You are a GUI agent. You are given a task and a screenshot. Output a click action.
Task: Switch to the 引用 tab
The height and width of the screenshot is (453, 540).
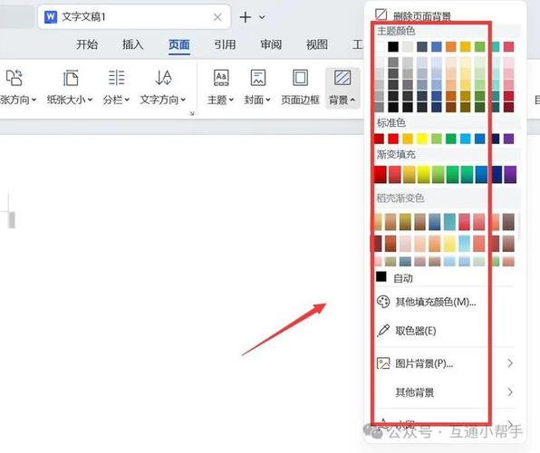tap(225, 44)
